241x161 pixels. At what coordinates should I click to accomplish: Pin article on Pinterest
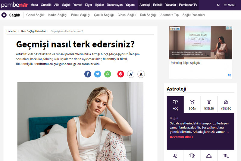121,74
